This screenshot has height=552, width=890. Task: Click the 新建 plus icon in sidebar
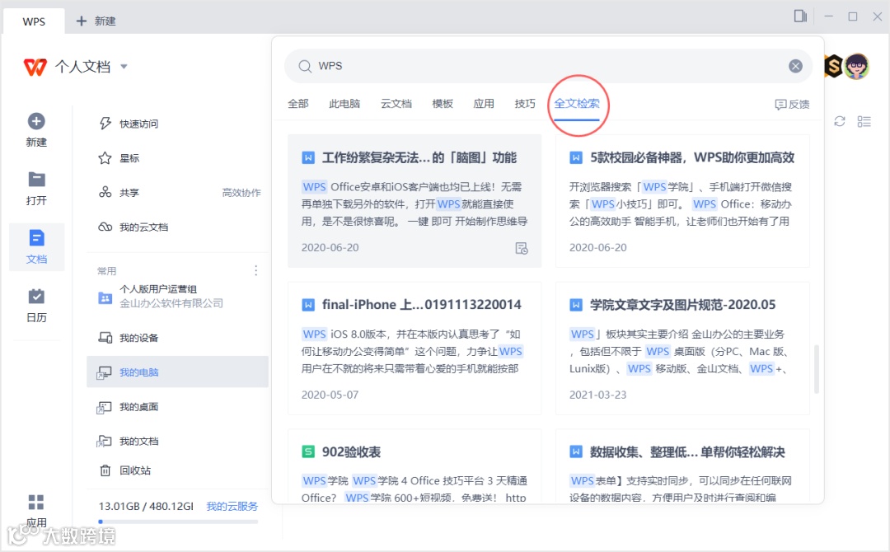36,121
